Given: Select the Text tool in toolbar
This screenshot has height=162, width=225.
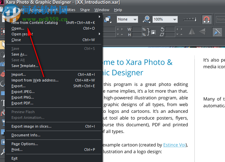Looking at the screenshot, I should (3, 103).
